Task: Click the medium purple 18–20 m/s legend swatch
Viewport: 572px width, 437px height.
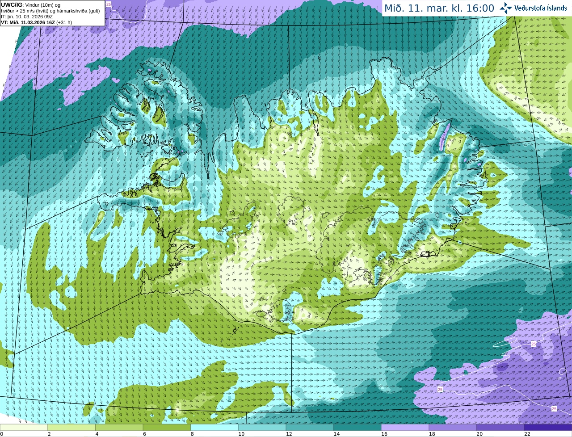Action: point(453,427)
